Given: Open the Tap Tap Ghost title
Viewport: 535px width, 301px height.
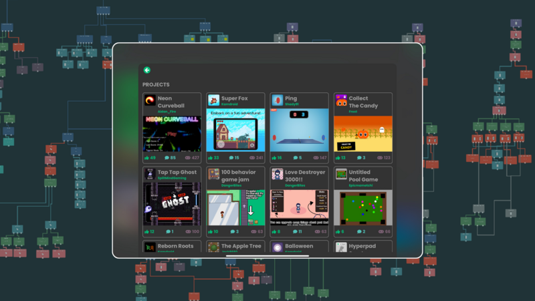Looking at the screenshot, I should [x=177, y=173].
